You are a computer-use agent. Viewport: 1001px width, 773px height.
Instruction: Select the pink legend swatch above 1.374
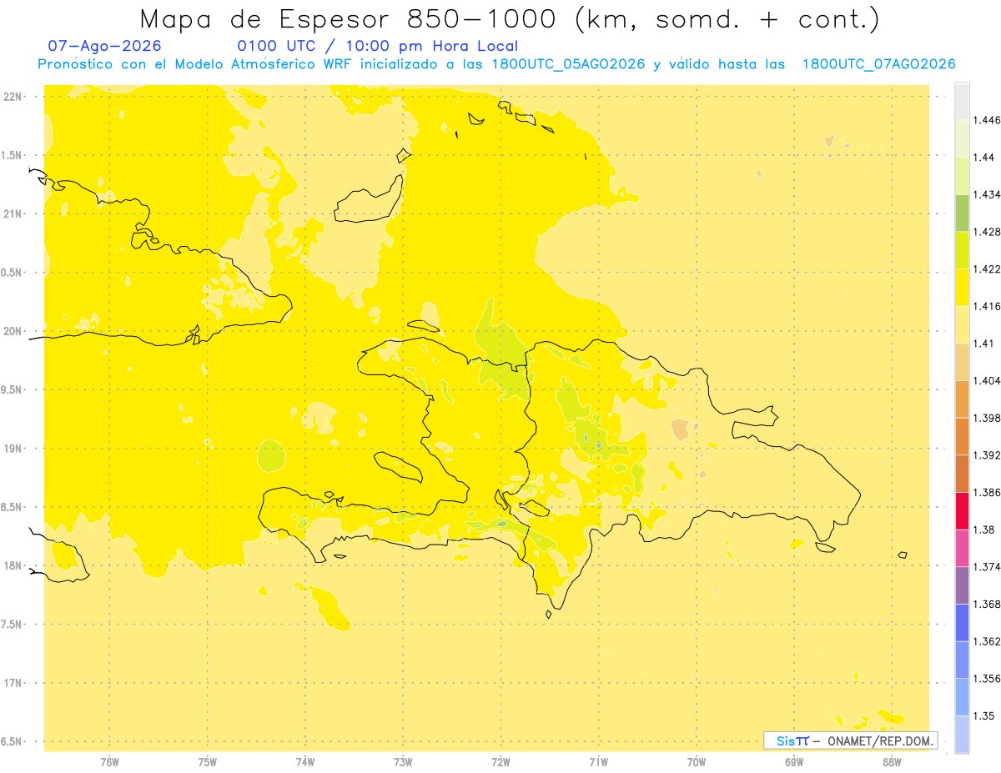click(962, 548)
